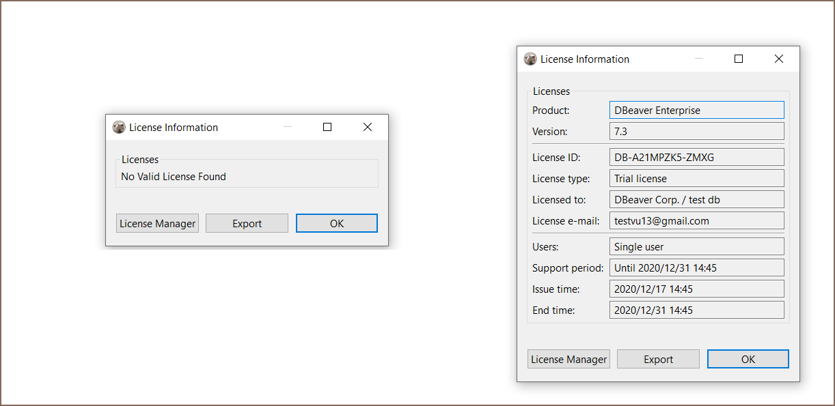Maximize the small No Valid License dialog
Screen dimensions: 835x406
[327, 127]
